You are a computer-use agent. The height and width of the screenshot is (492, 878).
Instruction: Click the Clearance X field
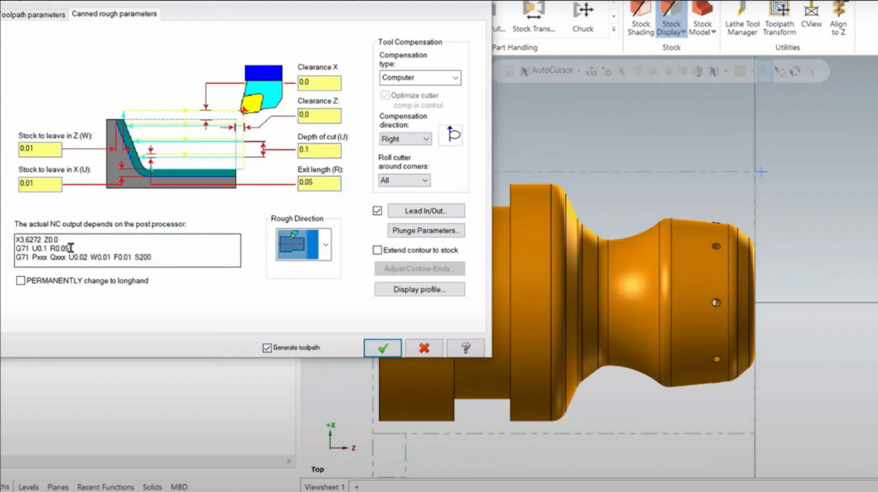(319, 82)
